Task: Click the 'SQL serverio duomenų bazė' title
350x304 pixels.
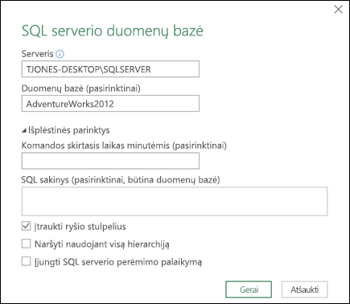Action: click(x=113, y=31)
